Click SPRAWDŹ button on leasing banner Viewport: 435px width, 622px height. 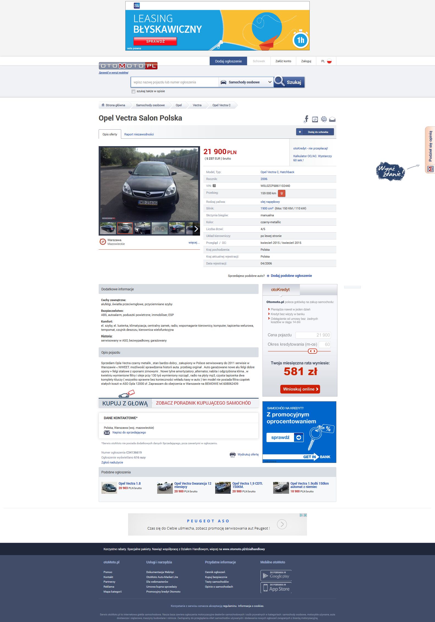coord(155,41)
